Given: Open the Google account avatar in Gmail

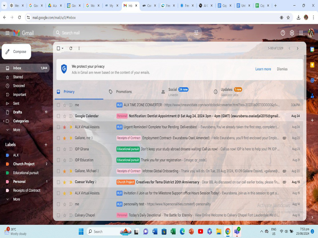Looking at the screenshot, I should [311, 33].
